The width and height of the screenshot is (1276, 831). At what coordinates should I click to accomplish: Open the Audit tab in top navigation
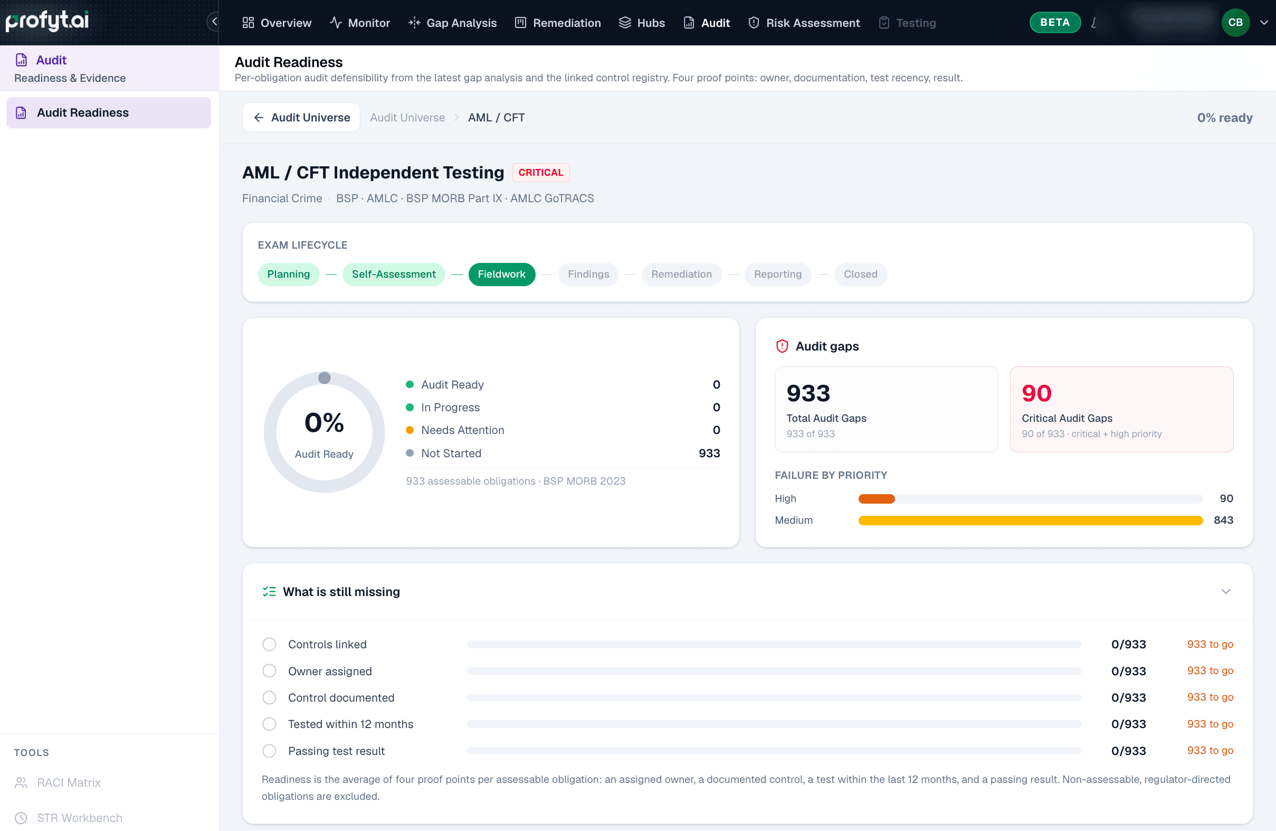point(707,23)
